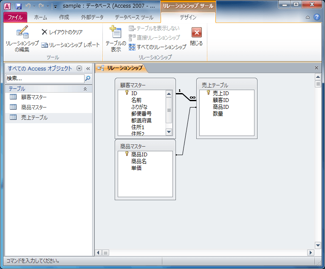Click Save icon in quick access toolbar

pos(19,6)
